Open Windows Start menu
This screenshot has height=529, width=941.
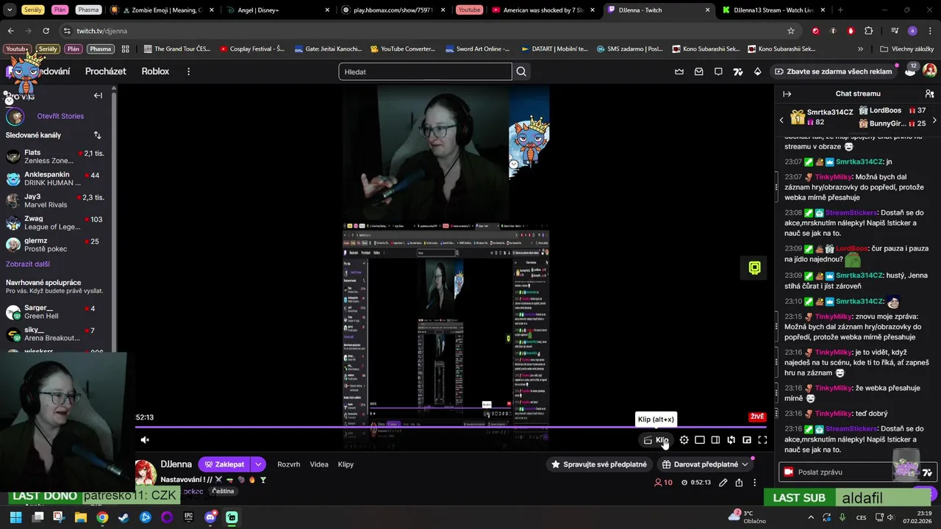pos(15,517)
